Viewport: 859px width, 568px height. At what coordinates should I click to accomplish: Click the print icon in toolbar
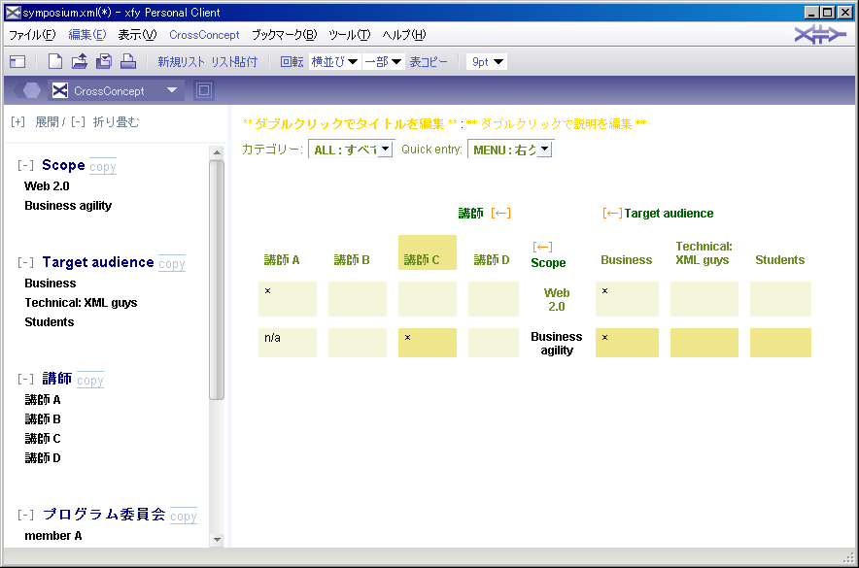tap(127, 62)
